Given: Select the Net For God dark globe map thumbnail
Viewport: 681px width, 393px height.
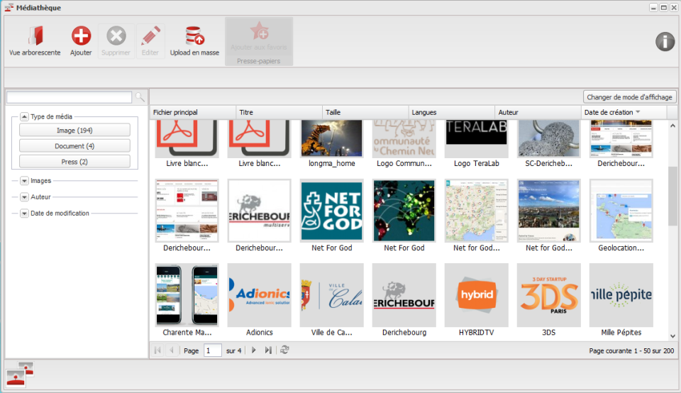Looking at the screenshot, I should click(x=404, y=211).
